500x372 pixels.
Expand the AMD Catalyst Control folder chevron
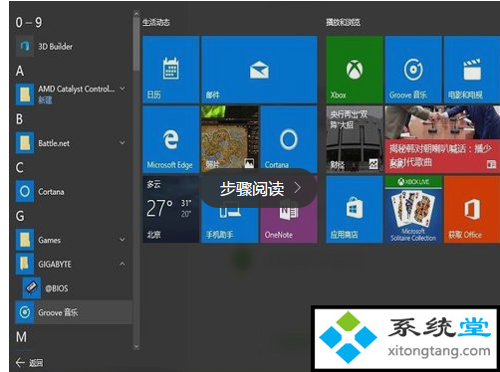[123, 89]
